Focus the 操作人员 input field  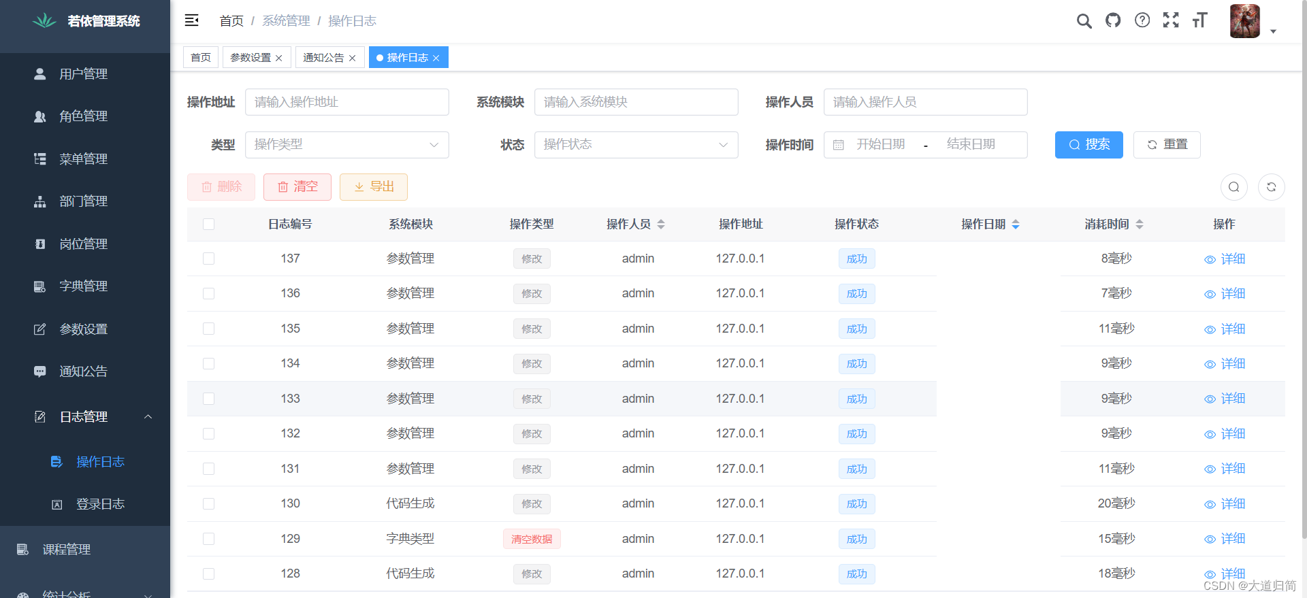point(926,102)
